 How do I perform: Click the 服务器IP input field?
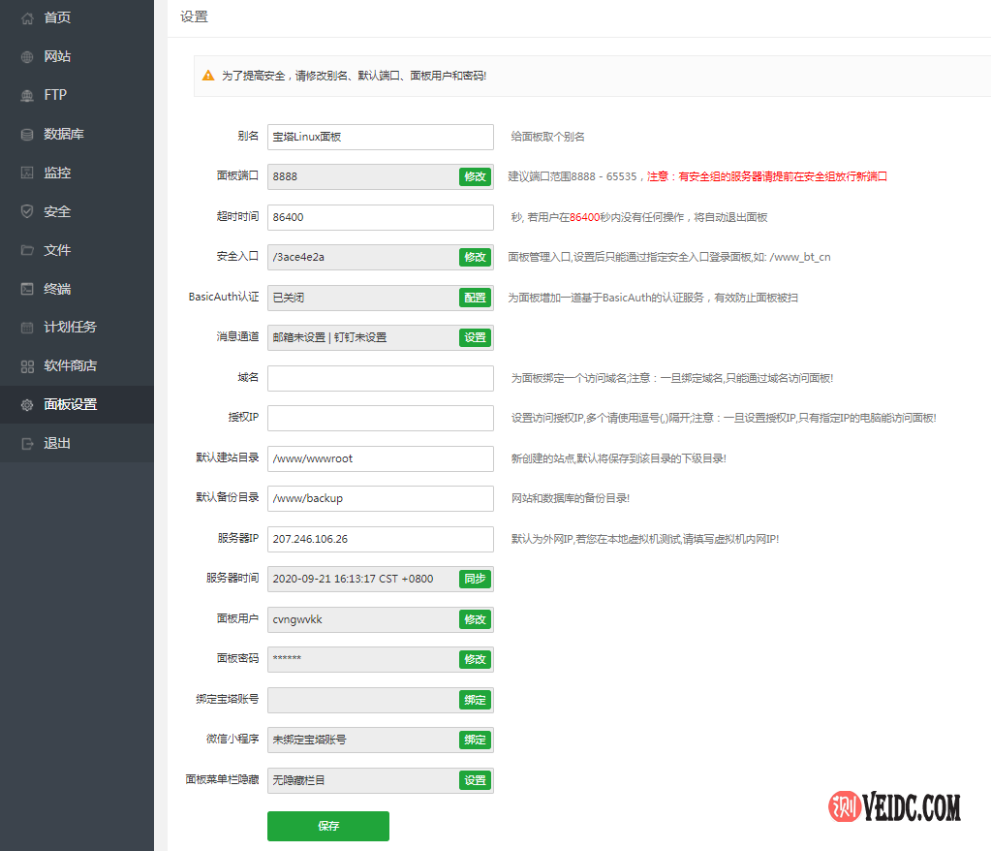380,539
